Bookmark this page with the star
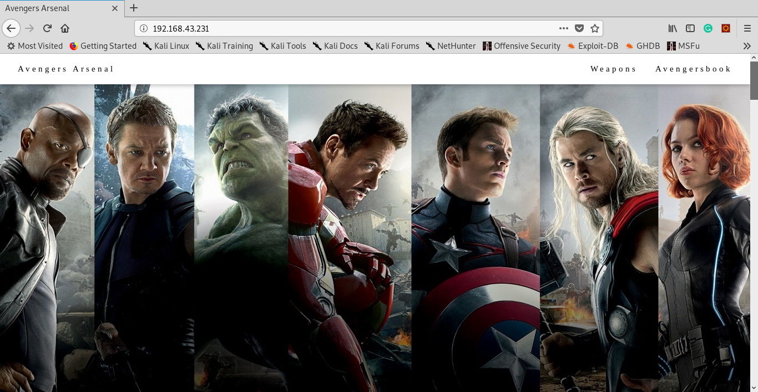 (x=595, y=28)
